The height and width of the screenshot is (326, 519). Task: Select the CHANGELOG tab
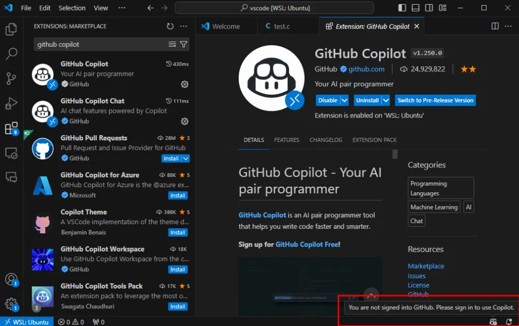pos(326,140)
